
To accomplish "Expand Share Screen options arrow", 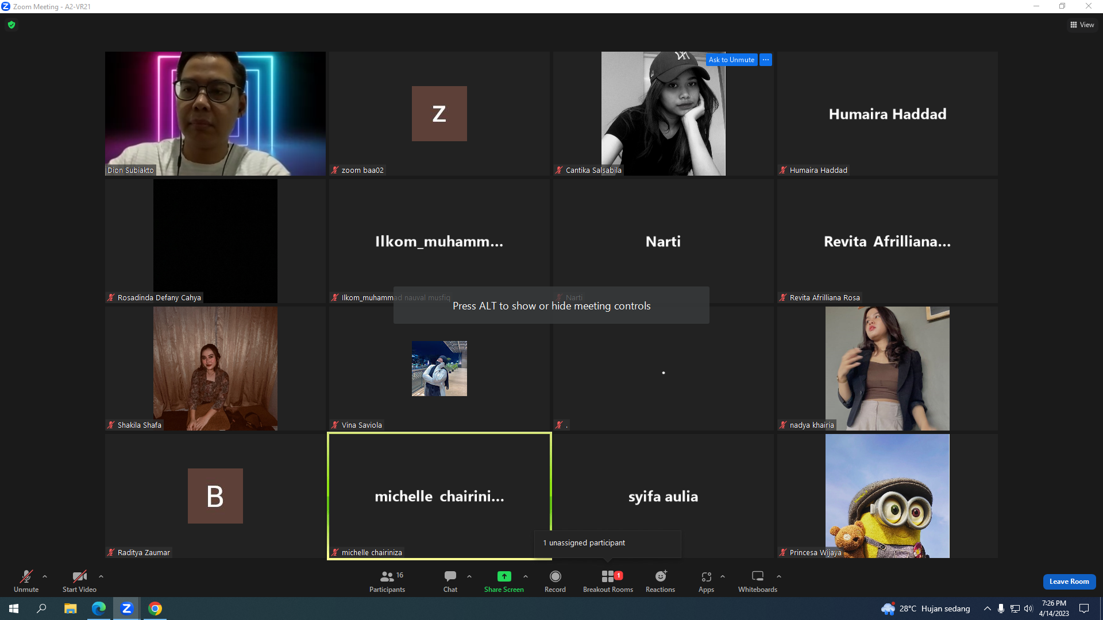I will pos(526,576).
